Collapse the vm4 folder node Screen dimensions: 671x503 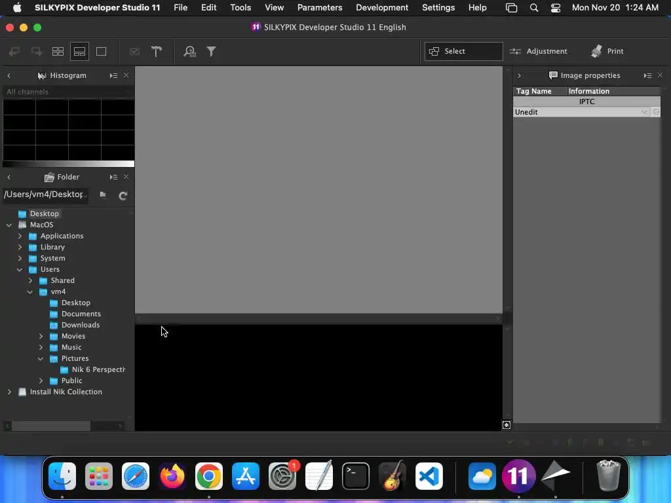30,291
